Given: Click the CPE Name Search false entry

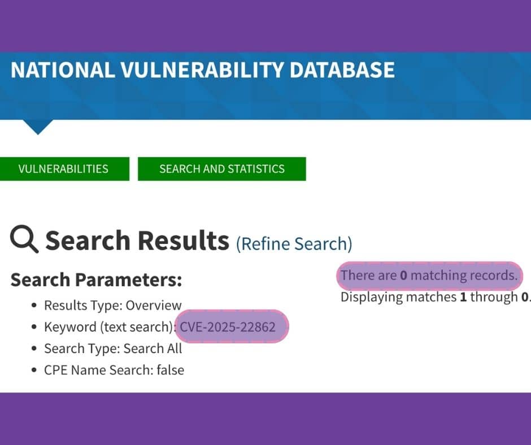Looking at the screenshot, I should click(114, 370).
